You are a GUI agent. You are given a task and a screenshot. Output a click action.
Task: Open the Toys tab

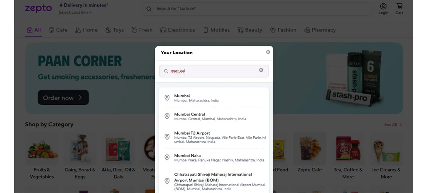[x=114, y=30]
